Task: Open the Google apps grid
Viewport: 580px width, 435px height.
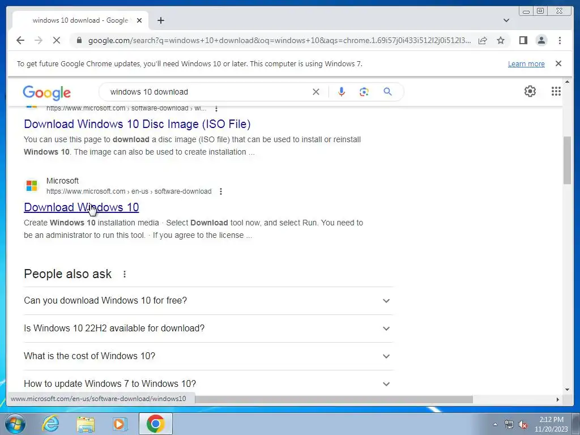Action: click(x=556, y=91)
